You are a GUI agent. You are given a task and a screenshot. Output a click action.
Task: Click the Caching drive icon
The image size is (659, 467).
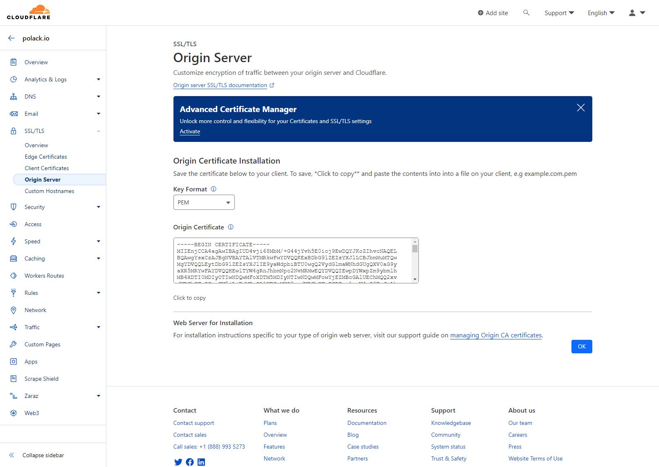tap(13, 258)
